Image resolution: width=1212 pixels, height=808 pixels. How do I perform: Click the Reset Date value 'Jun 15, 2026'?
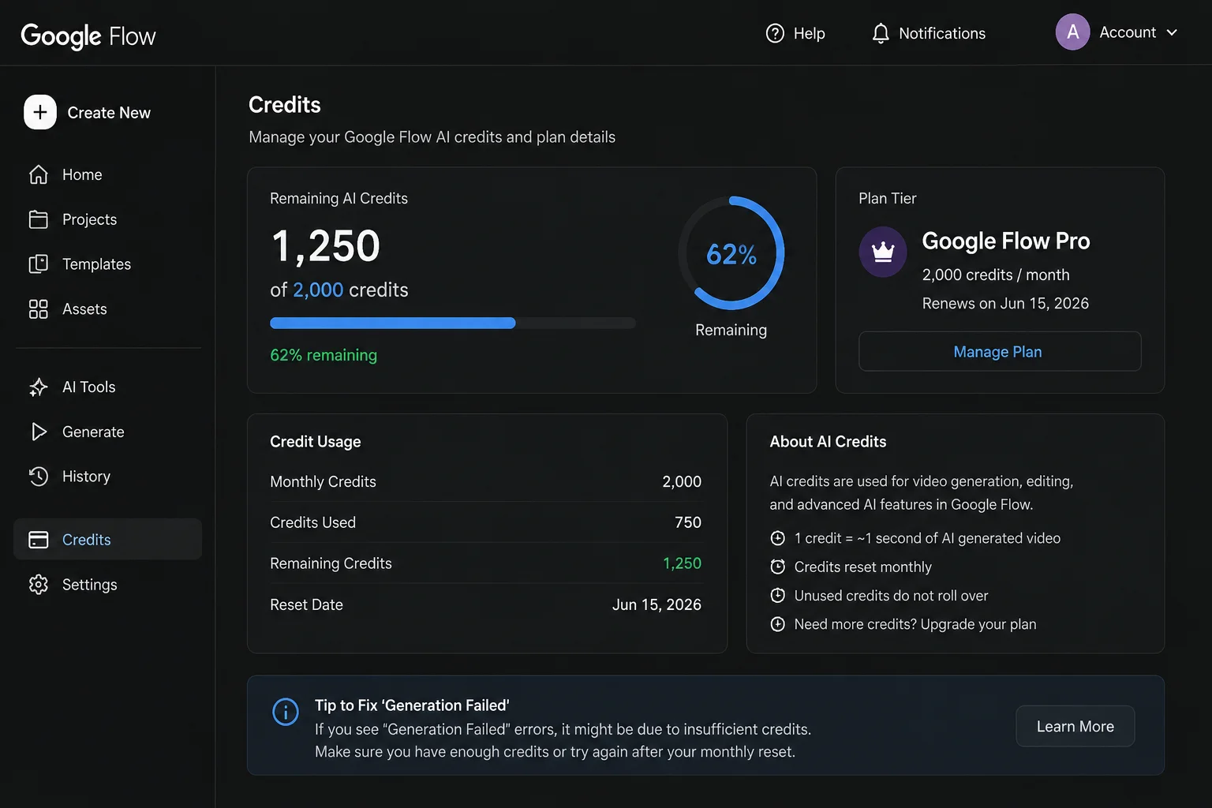coord(656,604)
